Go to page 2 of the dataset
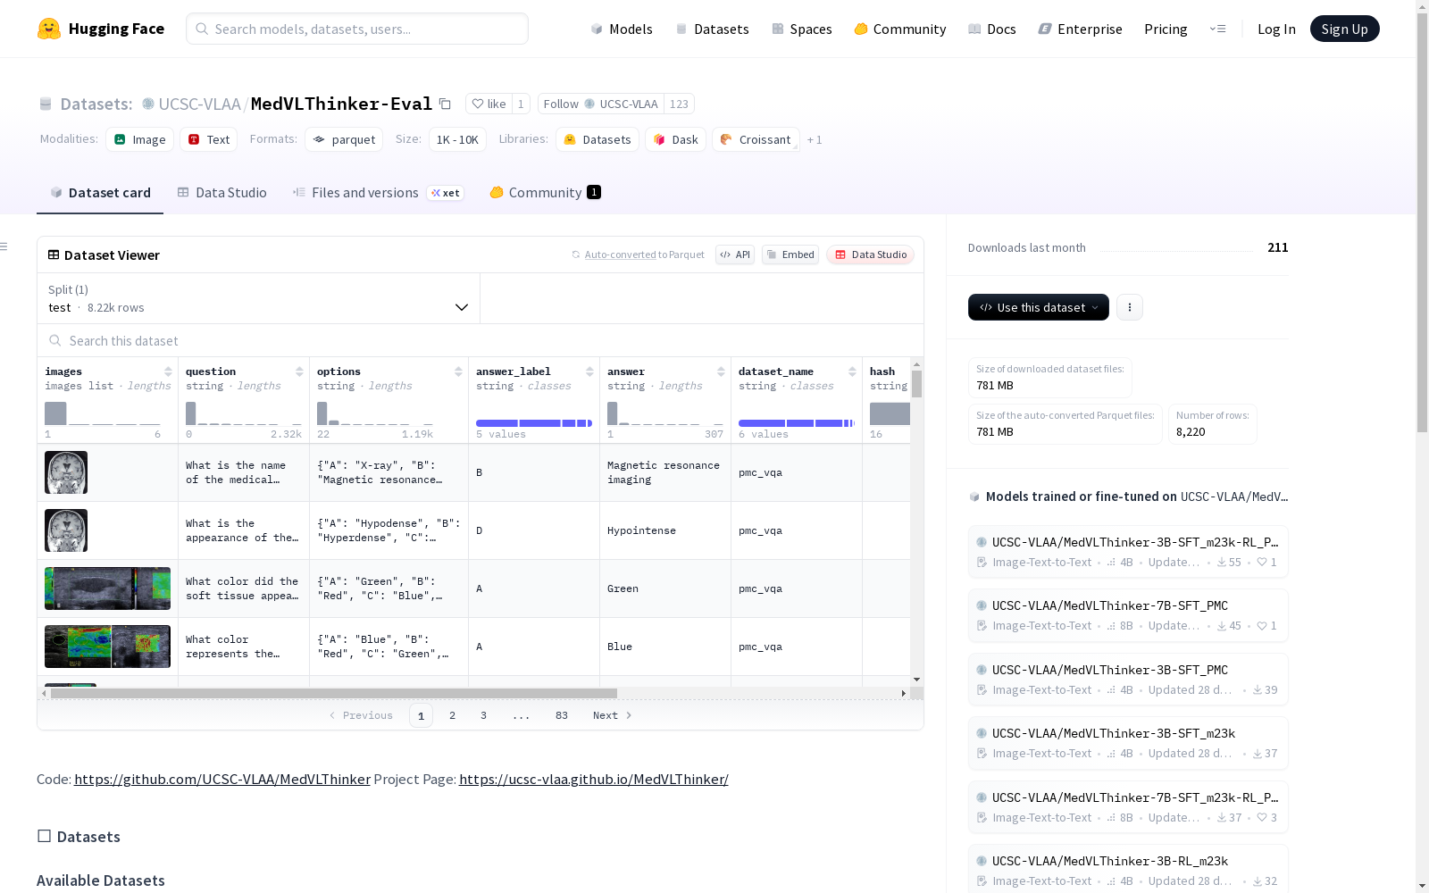This screenshot has height=893, width=1429. point(453,715)
